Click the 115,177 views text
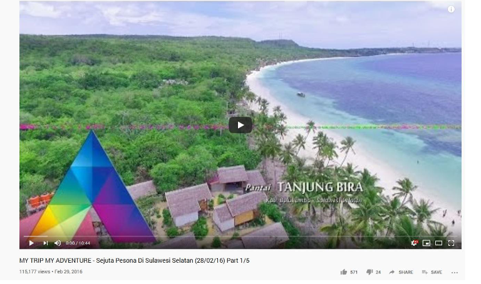Screen dimensions: 481x284 coord(34,271)
